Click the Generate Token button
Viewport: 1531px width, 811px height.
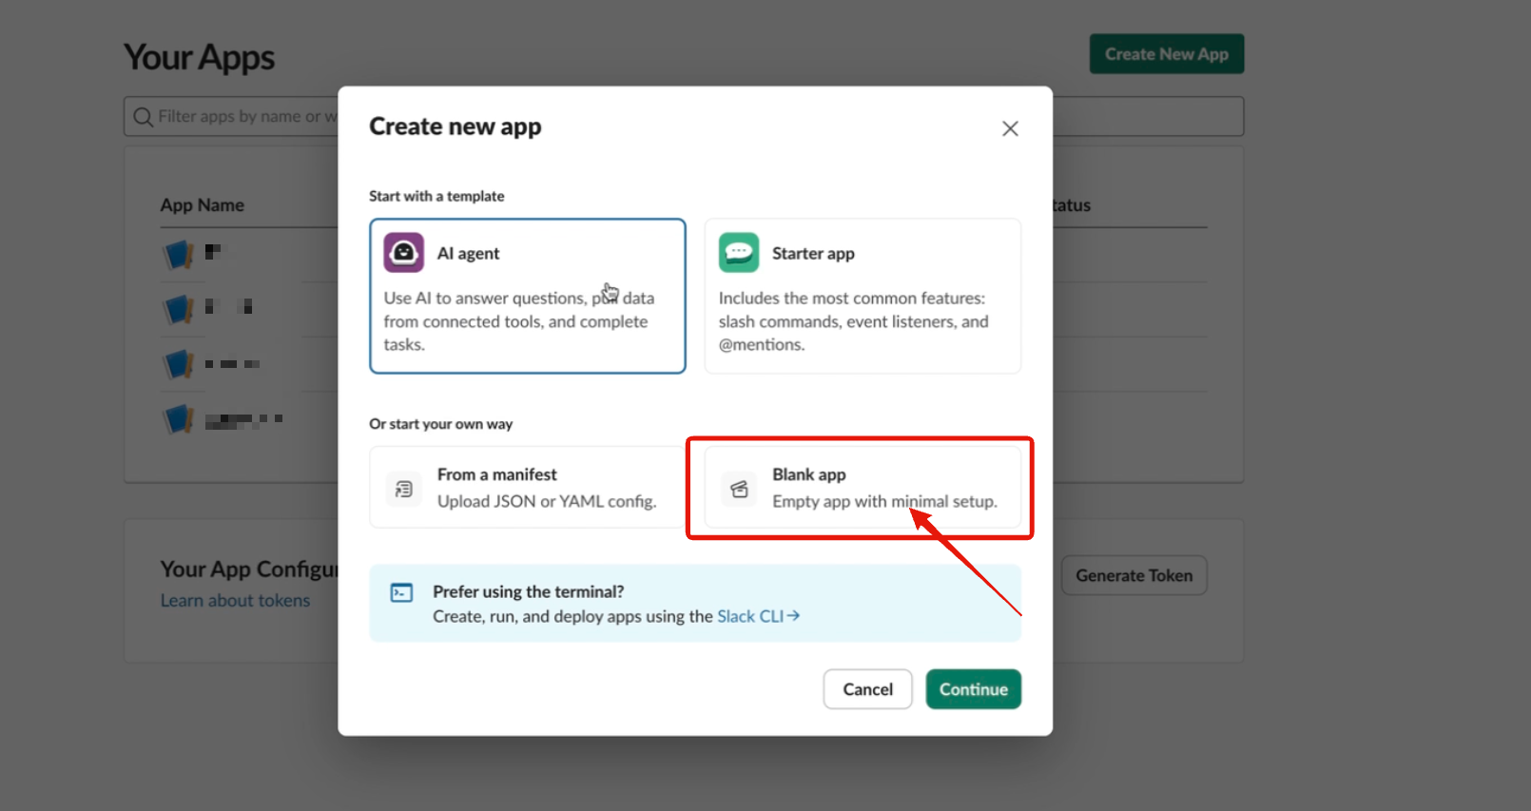click(1134, 575)
